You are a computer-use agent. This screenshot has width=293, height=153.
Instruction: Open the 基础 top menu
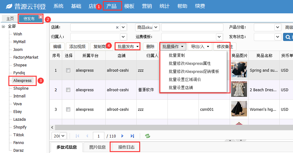coord(76,6)
